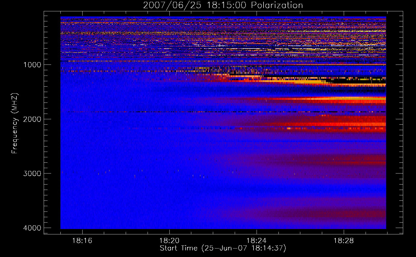The image size is (416, 257).
Task: Click the 'Start Time (25-Jun-07 18:14:37)' label
Action: (x=223, y=248)
